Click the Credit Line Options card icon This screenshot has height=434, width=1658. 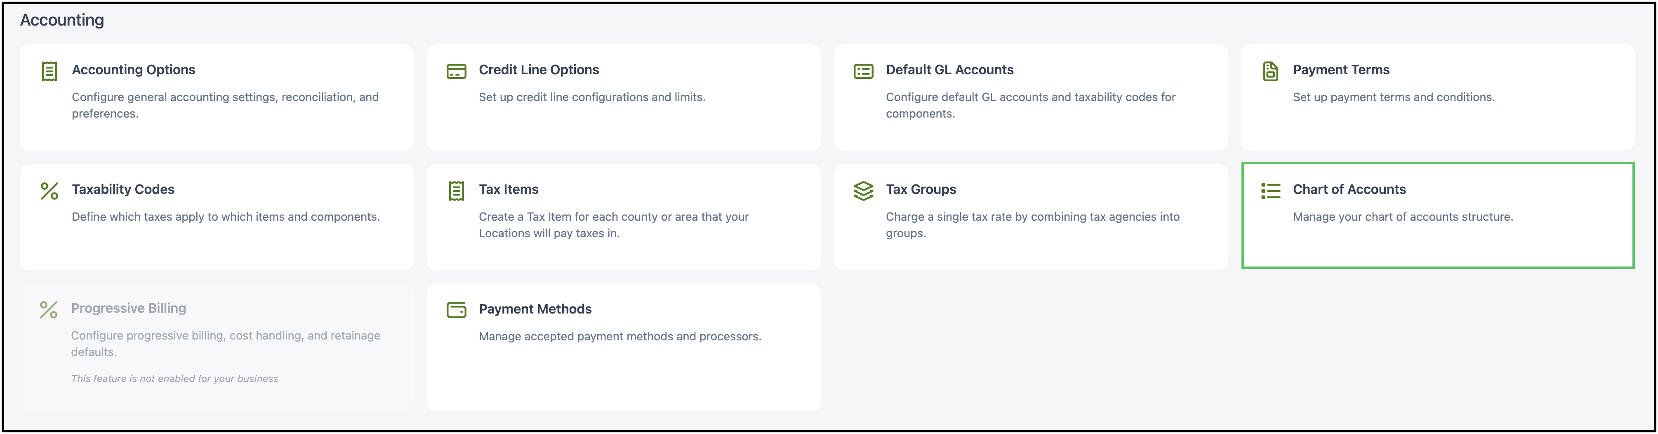click(456, 71)
